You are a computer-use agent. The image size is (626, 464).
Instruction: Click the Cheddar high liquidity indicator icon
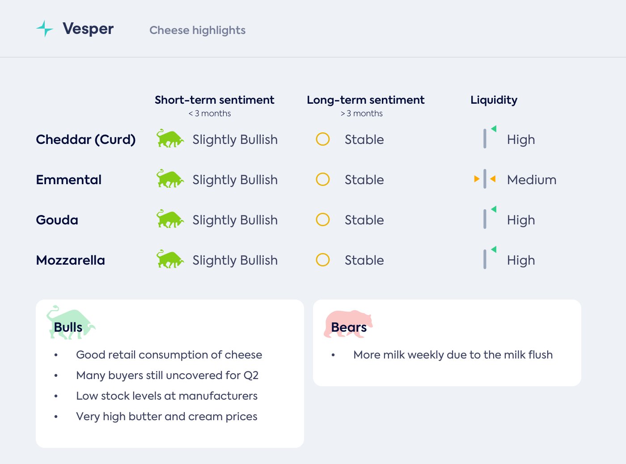coord(488,137)
